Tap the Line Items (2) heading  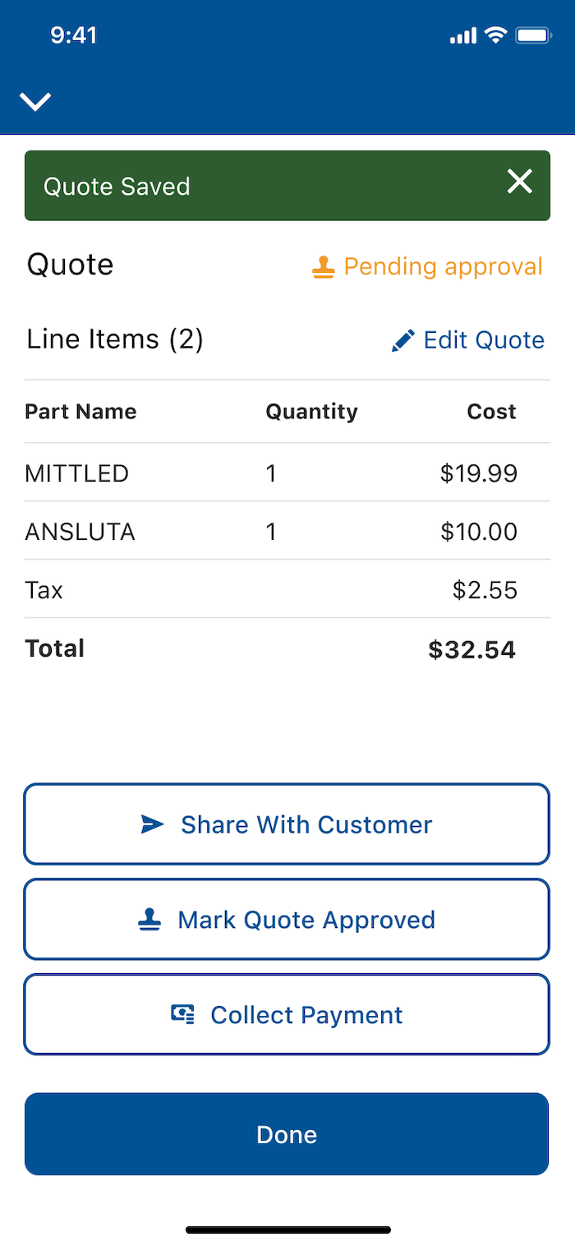(x=115, y=339)
